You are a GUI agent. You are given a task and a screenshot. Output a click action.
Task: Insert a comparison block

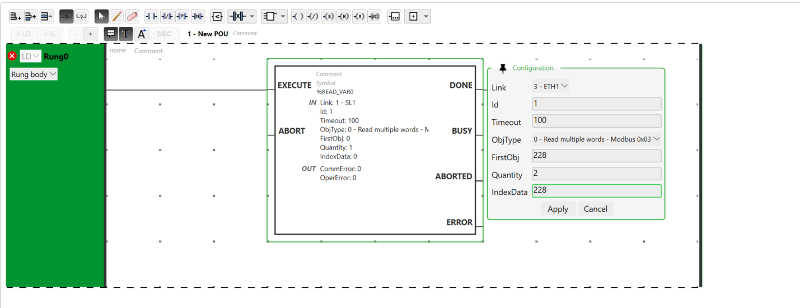click(x=217, y=16)
